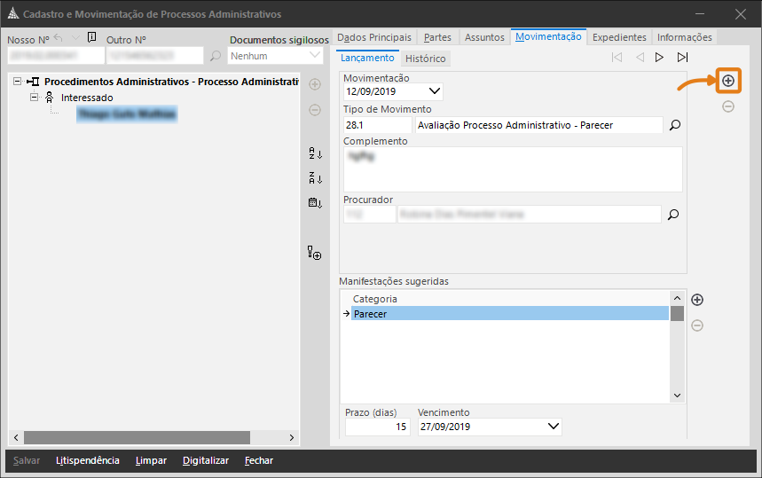This screenshot has width=762, height=478.
Task: Go to the next movimentação record
Action: (659, 58)
